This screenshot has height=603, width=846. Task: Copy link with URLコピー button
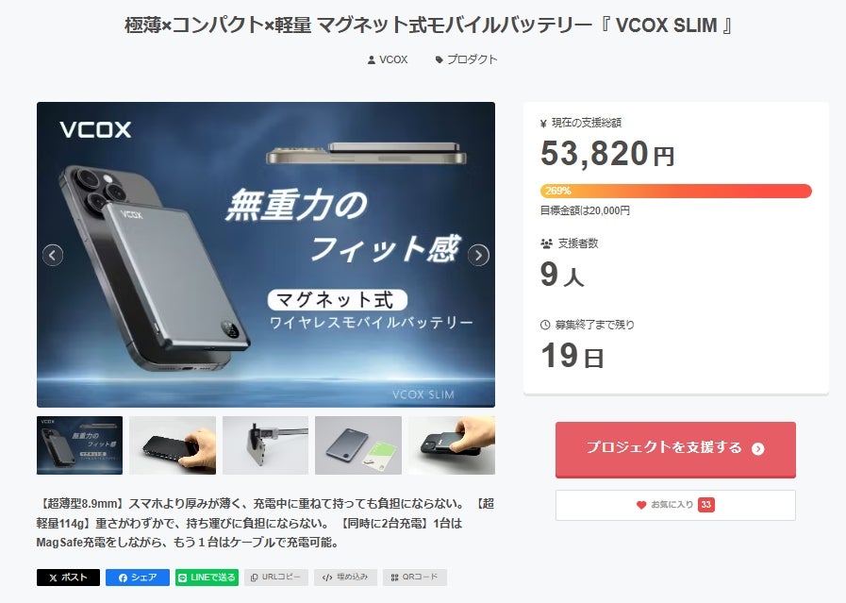(276, 578)
